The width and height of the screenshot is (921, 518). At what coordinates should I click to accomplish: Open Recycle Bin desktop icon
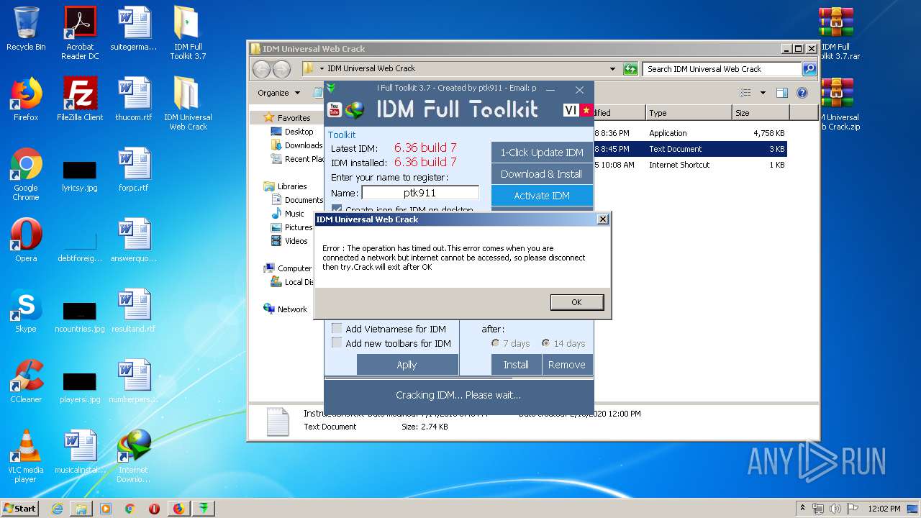26,29
